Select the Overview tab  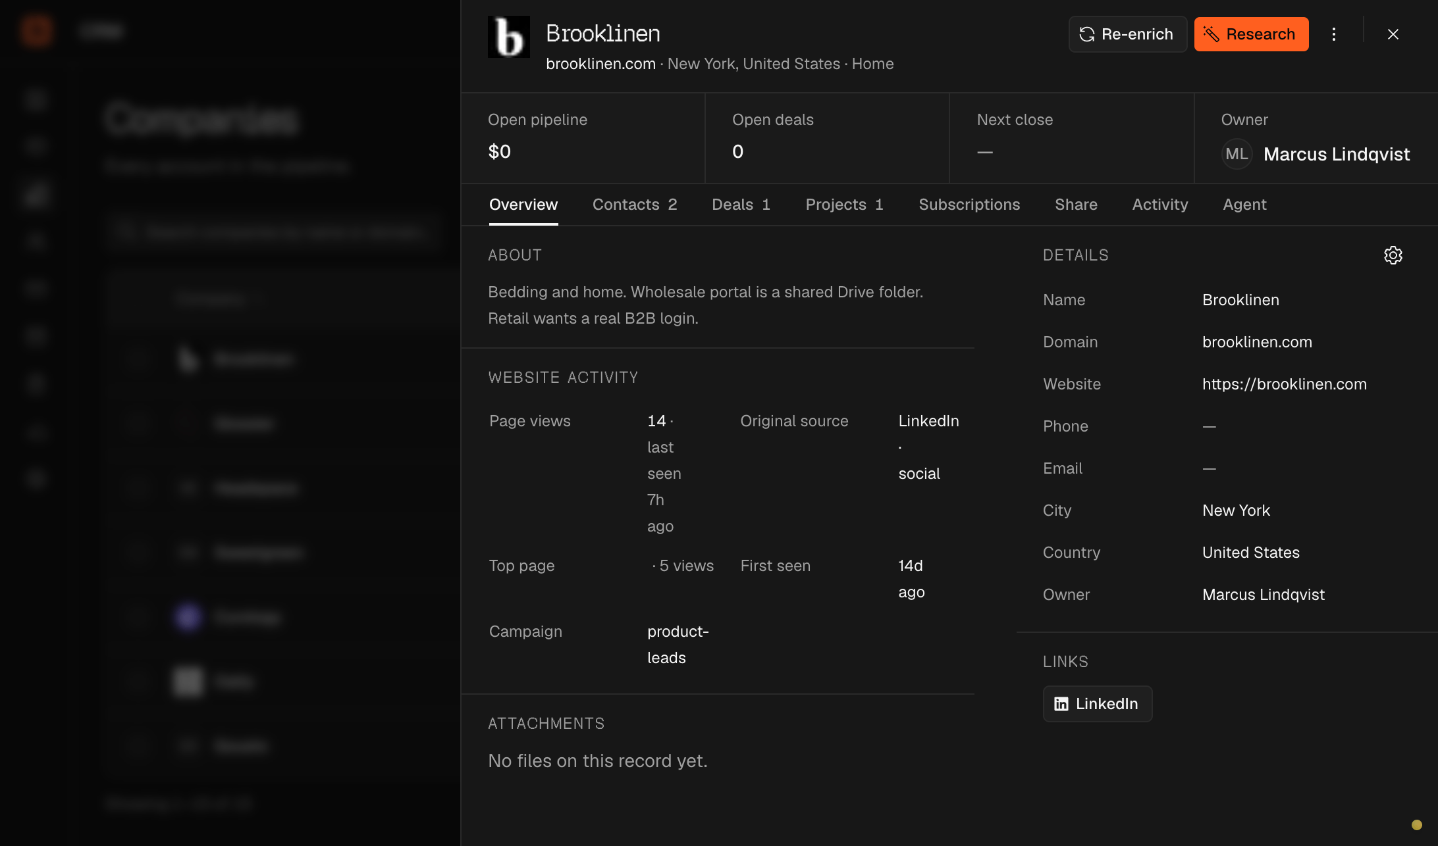point(523,205)
